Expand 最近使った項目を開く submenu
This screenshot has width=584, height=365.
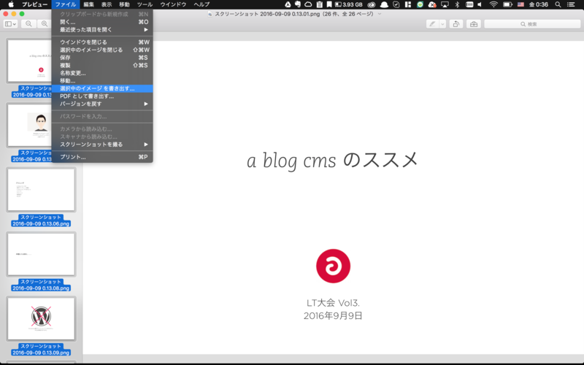[102, 30]
